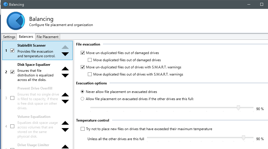Click the title bar app icon

point(5,4)
